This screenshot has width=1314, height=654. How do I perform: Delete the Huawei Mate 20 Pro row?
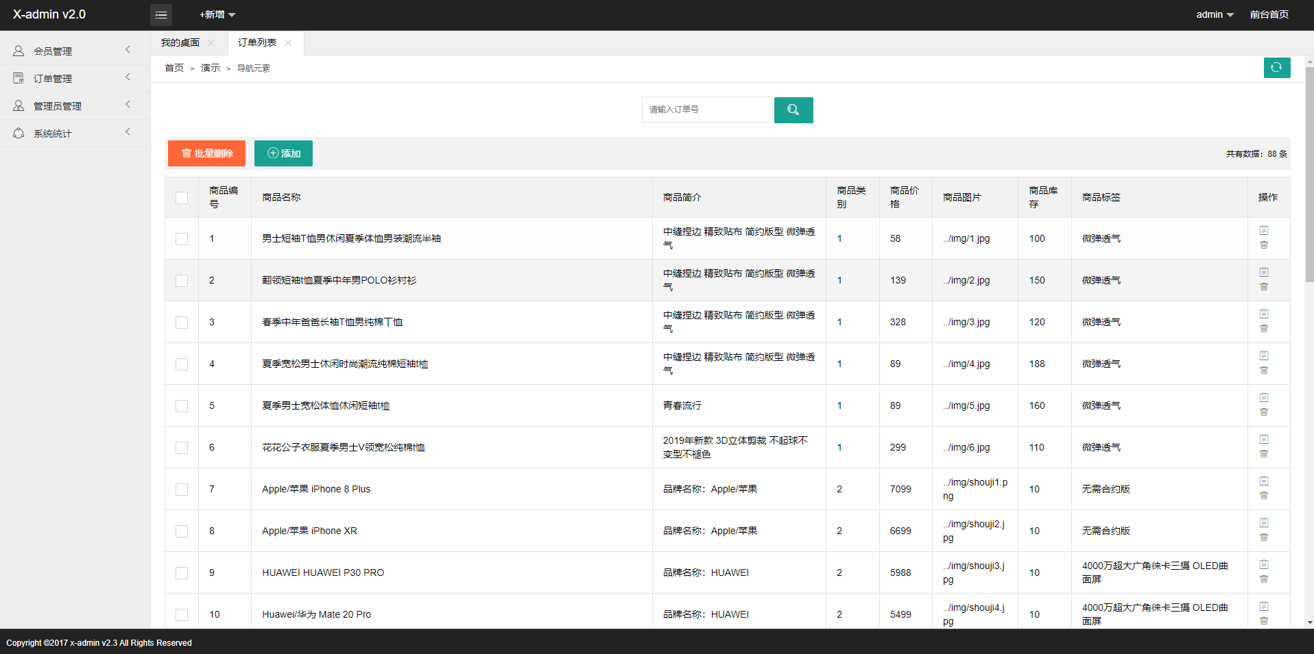pyautogui.click(x=1264, y=621)
